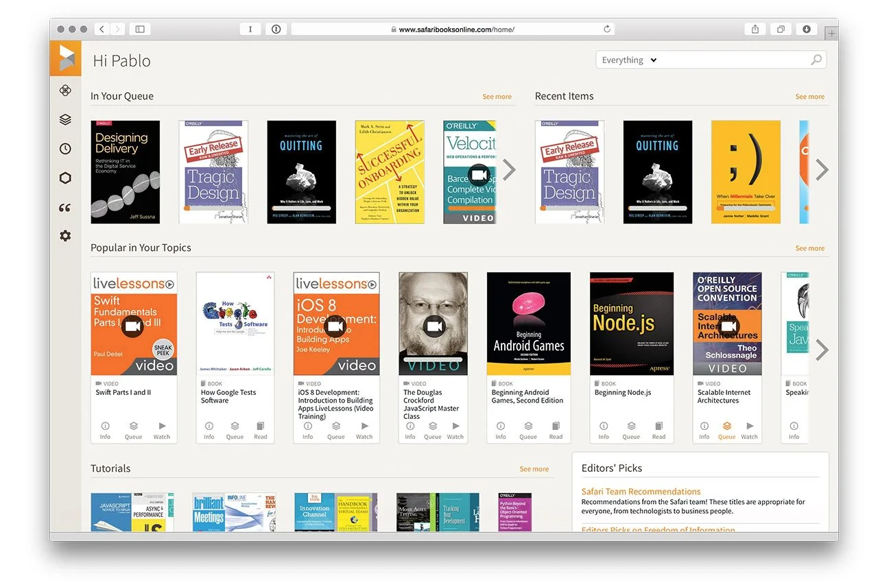Open Quitting cover in In Your Queue
This screenshot has width=889, height=587.
tap(301, 172)
